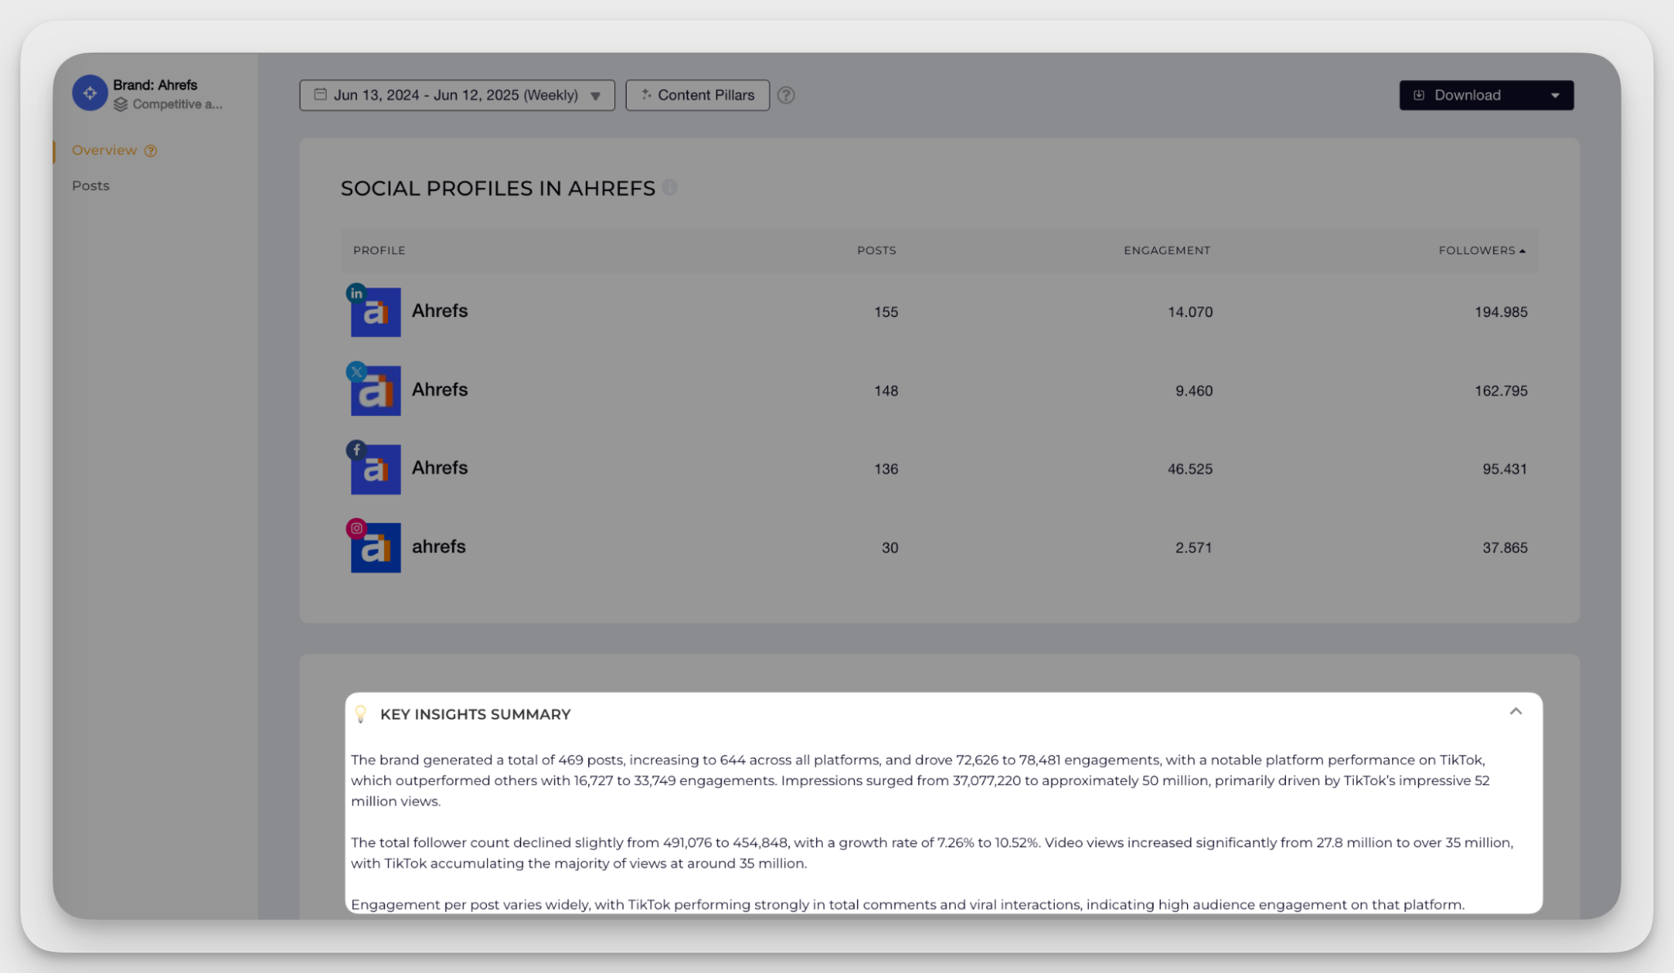
Task: Click posts value 136
Action: click(886, 469)
